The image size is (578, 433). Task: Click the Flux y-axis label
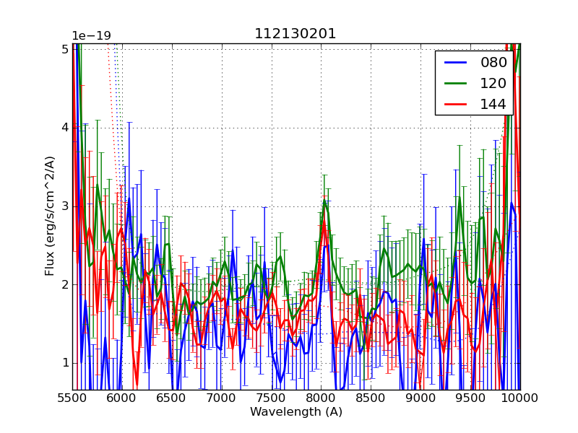[x=50, y=216]
